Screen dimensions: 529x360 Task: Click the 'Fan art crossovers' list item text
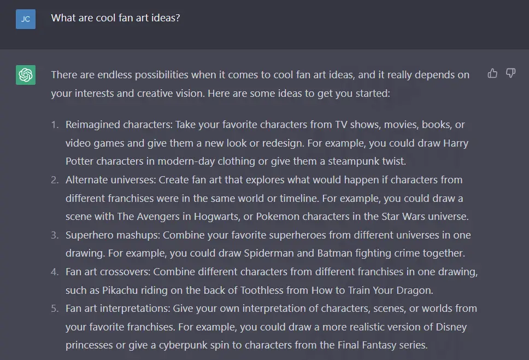(x=272, y=281)
